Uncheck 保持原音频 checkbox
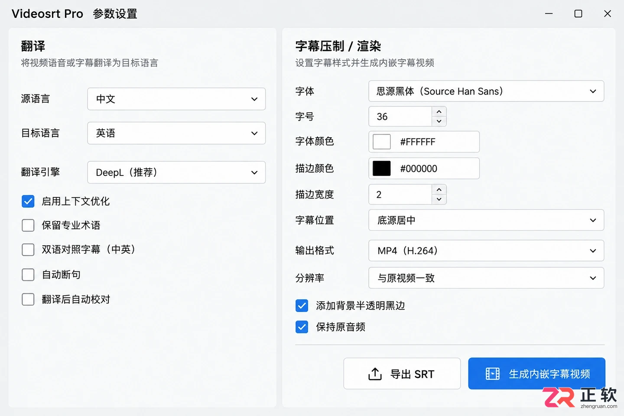Screen dimensions: 624x416 pyautogui.click(x=302, y=327)
